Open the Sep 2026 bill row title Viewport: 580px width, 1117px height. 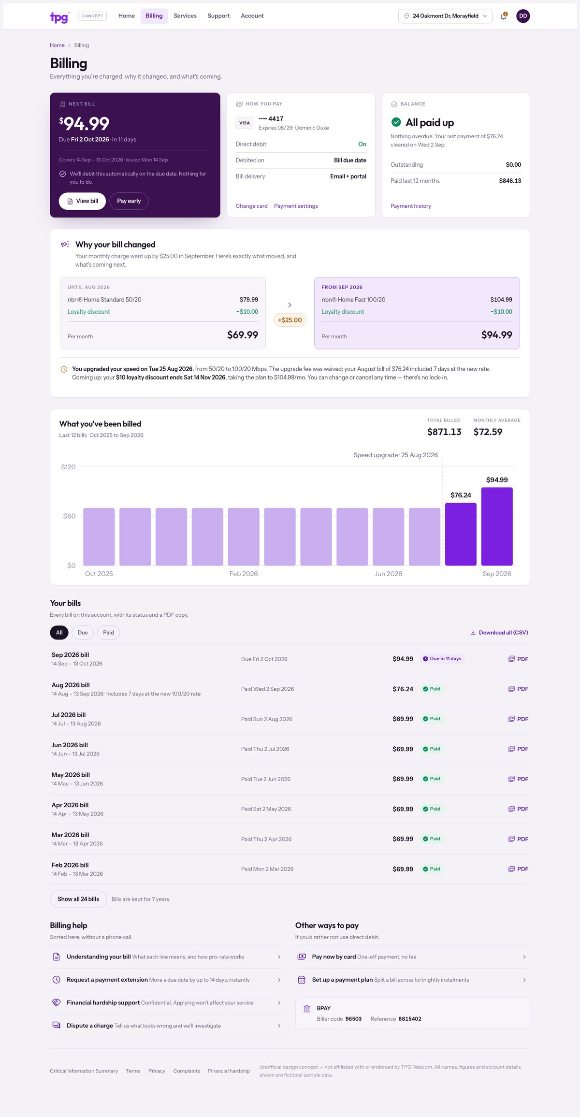pyautogui.click(x=71, y=655)
